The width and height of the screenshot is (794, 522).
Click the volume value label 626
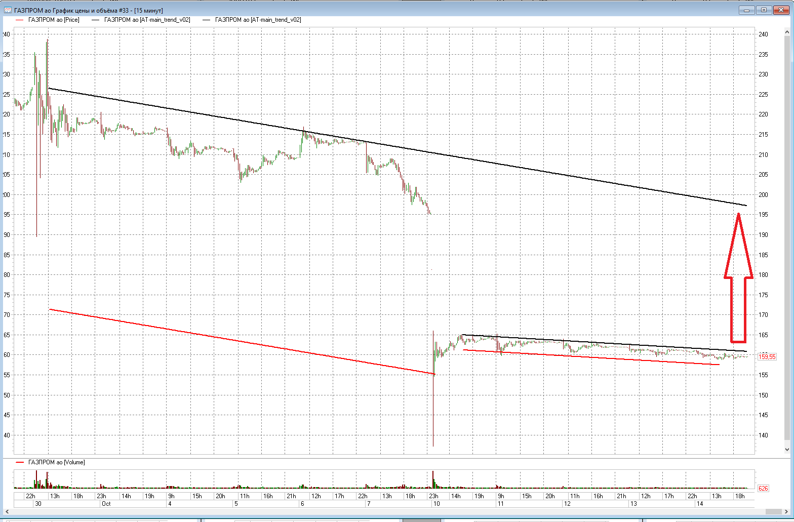coord(763,489)
